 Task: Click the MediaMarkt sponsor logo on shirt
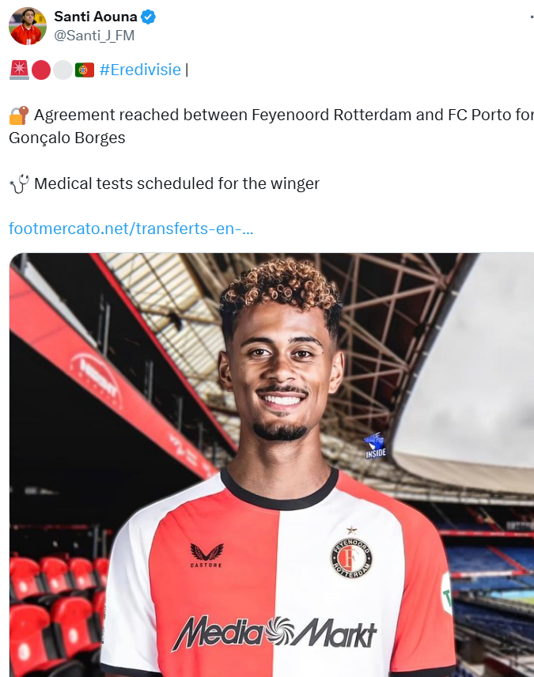tap(275, 632)
